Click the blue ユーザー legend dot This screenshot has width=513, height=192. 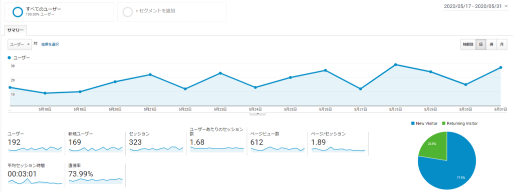9,57
